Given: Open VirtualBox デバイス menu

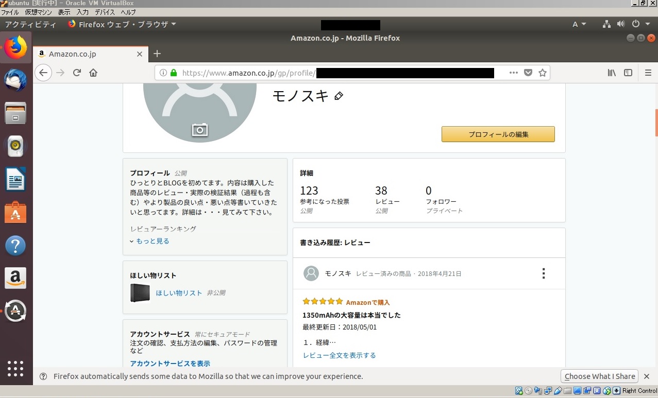Looking at the screenshot, I should pos(105,12).
